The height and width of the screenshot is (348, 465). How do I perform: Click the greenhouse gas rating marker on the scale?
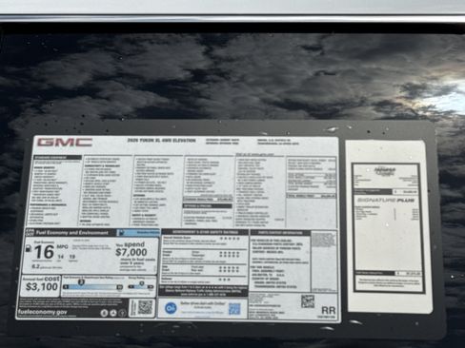tap(81, 282)
